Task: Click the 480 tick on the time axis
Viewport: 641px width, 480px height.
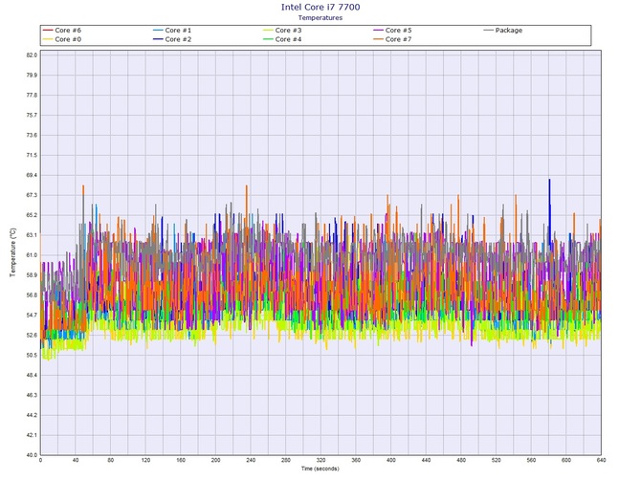Action: [461, 460]
